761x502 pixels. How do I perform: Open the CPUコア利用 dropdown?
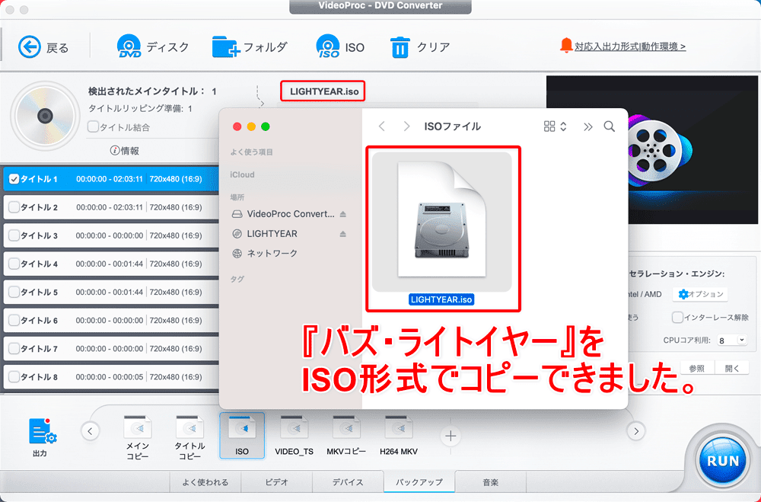731,340
